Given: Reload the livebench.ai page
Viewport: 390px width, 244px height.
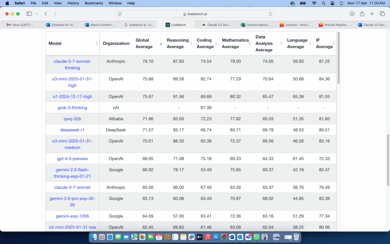Looking at the screenshot, I should click(x=270, y=14).
